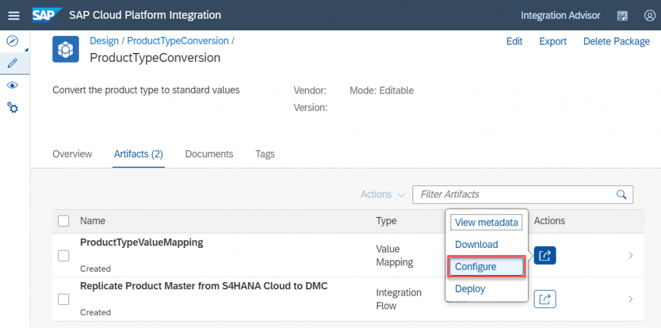The height and width of the screenshot is (328, 661).
Task: Click the Value Mapping type cell
Action: point(394,256)
